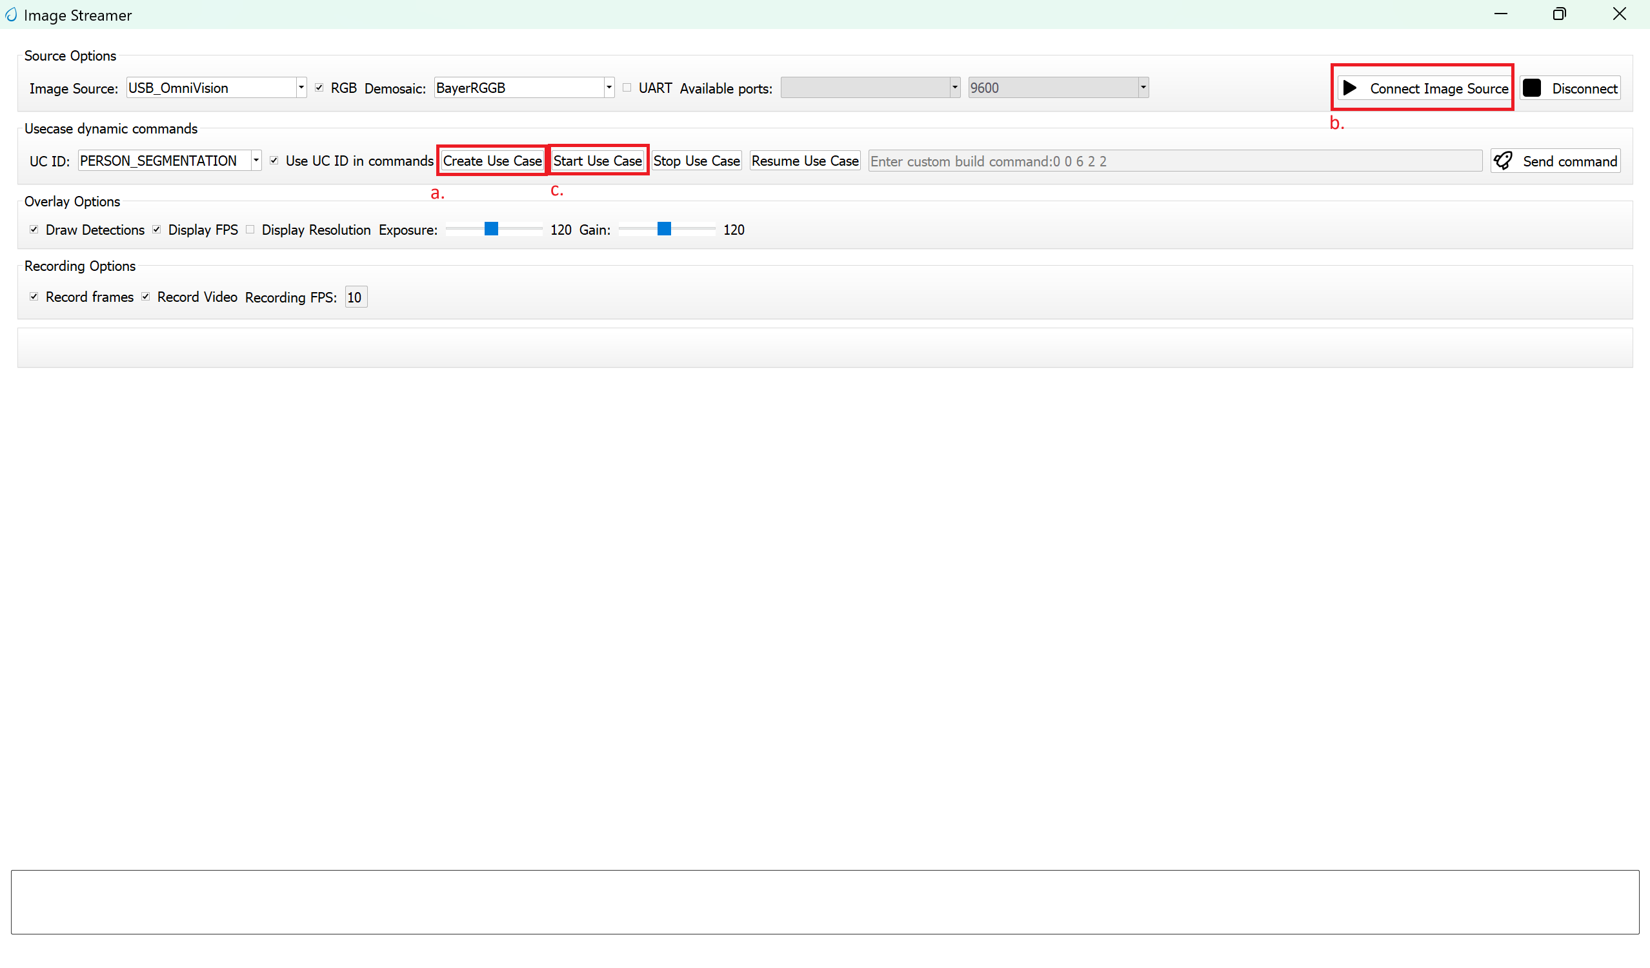Click the stop icon on the Disconnect button

(x=1532, y=87)
